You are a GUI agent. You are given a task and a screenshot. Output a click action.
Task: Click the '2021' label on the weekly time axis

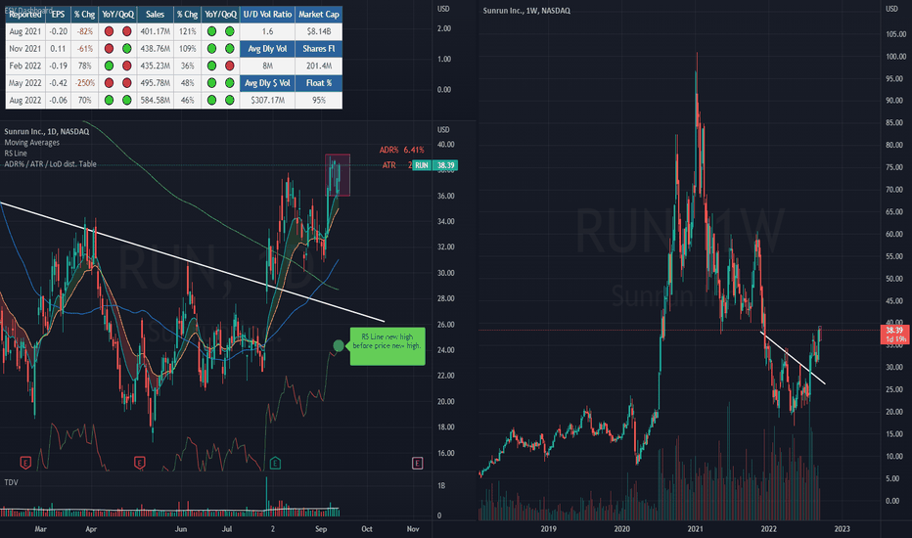tap(695, 528)
